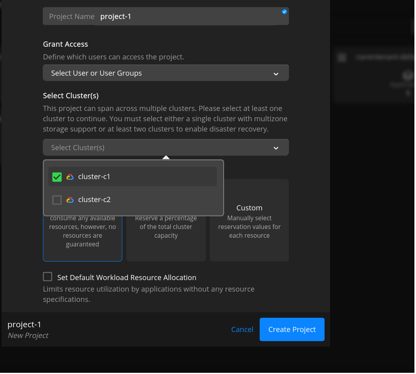This screenshot has height=374, width=416.
Task: Click the Create Project button
Action: pyautogui.click(x=293, y=330)
